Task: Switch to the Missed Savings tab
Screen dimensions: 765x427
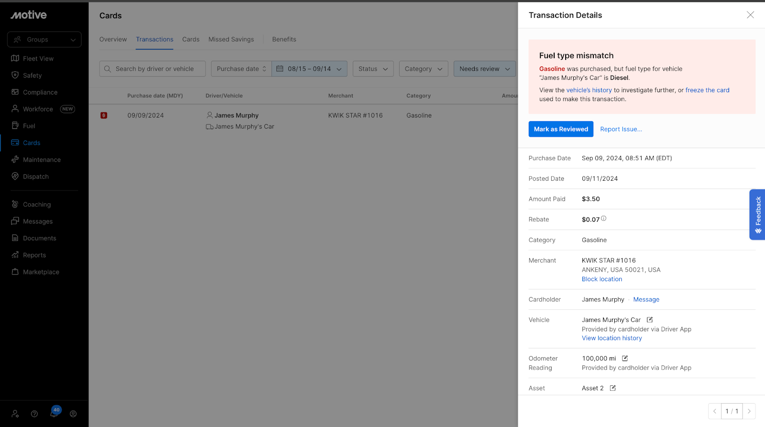Action: [x=231, y=39]
